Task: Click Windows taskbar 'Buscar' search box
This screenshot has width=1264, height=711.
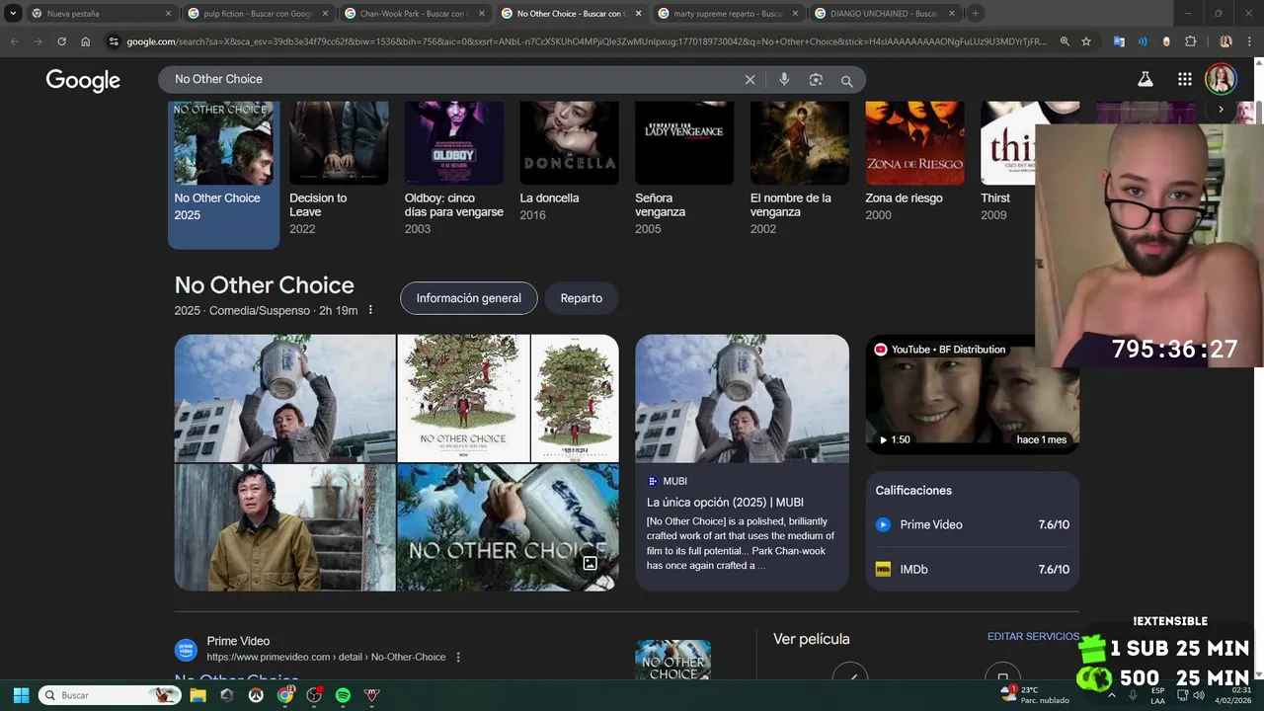Action: 110,695
